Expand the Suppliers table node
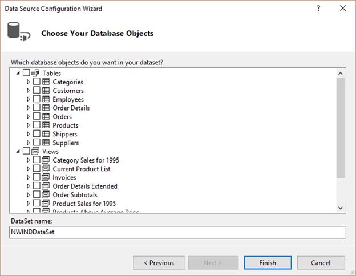The width and height of the screenshot is (356, 276). coord(29,143)
